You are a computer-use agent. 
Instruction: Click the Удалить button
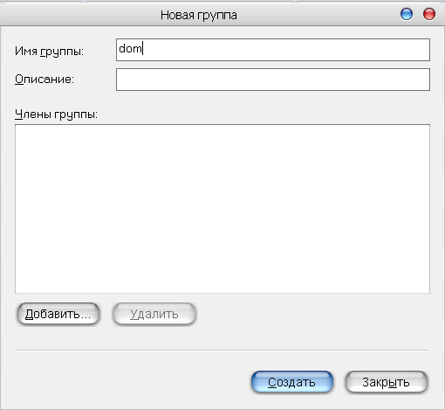tap(154, 314)
